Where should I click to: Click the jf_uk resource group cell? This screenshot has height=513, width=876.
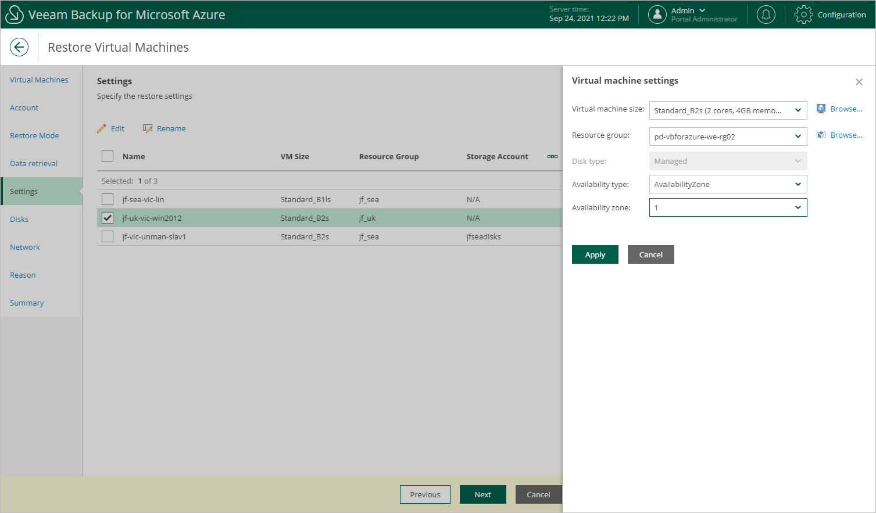click(x=367, y=218)
